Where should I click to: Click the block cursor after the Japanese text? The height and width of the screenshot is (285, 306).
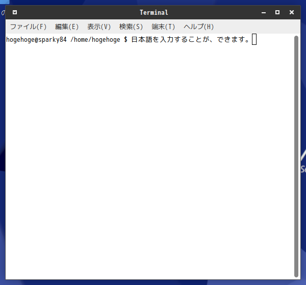[254, 39]
